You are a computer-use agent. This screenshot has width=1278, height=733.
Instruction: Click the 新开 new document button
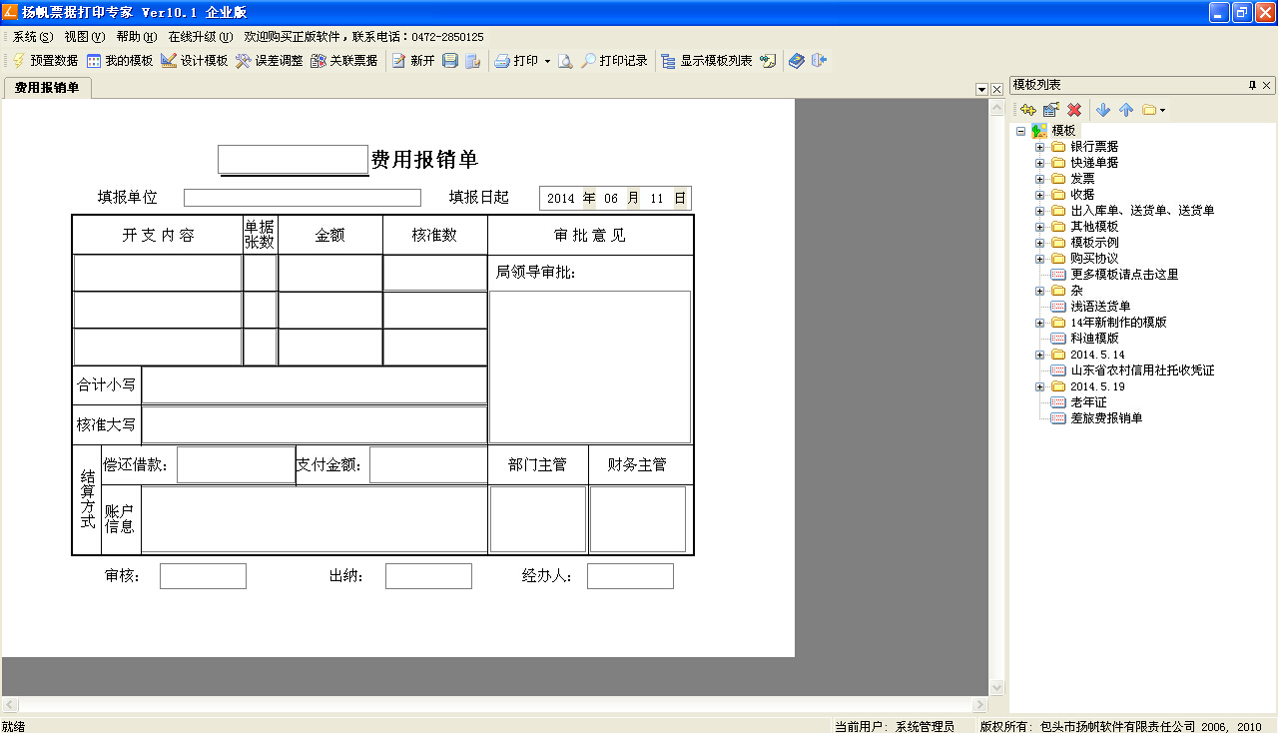[x=413, y=61]
